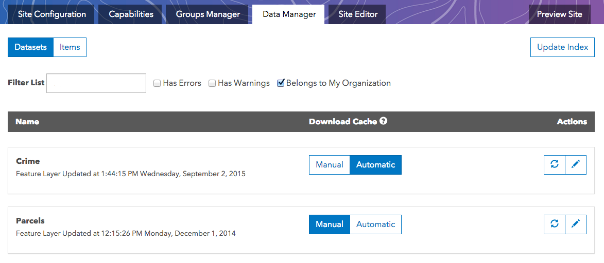Screen dimensions: 604x263
Task: Refresh the Parcels dataset
Action: tap(555, 224)
